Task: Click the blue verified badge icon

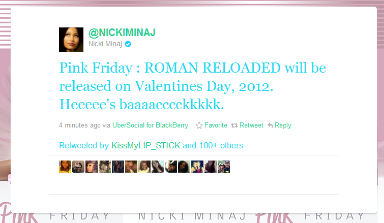Action: (x=128, y=44)
